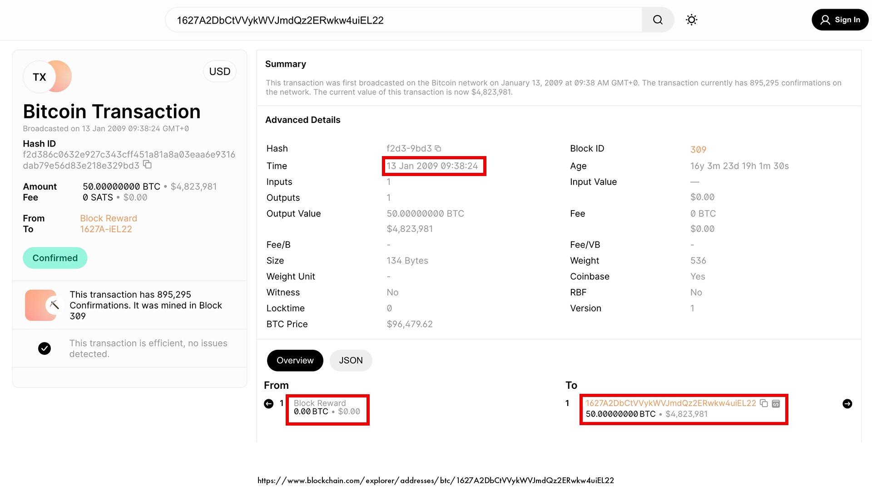Viewport: 872px width, 490px height.
Task: Copy the recipient address in To section
Action: click(764, 403)
